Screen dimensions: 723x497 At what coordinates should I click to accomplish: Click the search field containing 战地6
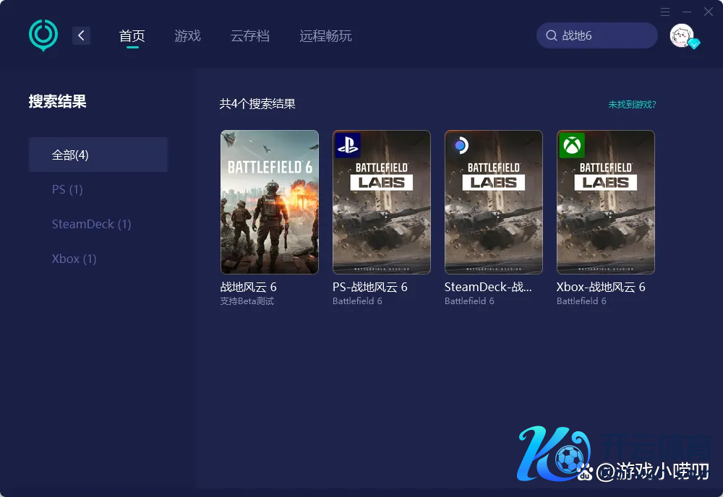coord(604,35)
